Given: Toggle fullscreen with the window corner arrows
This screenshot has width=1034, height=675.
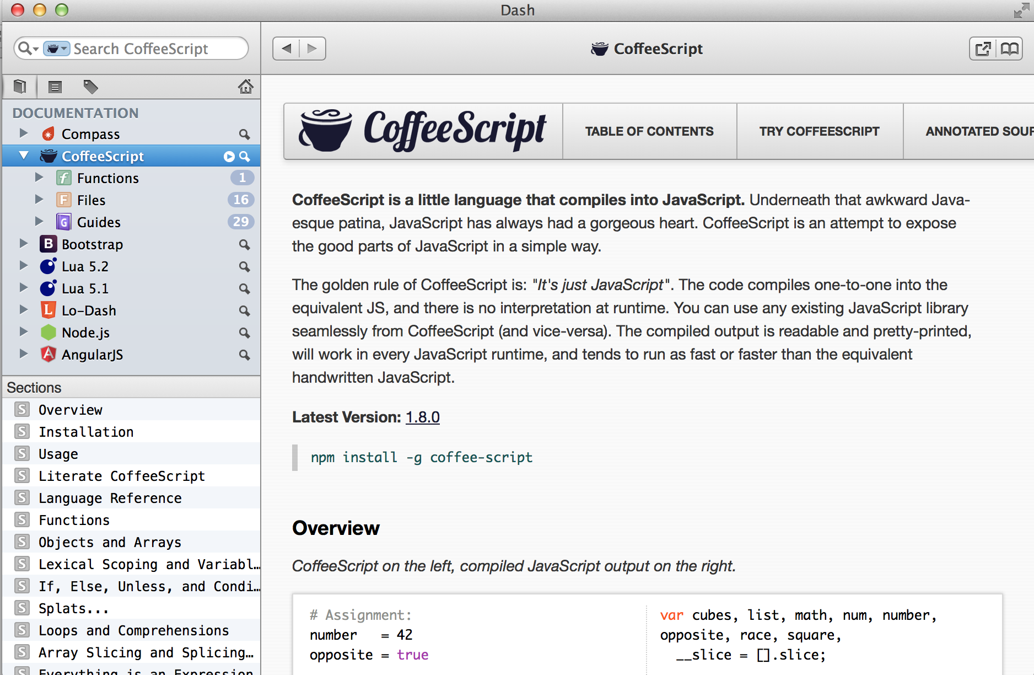Looking at the screenshot, I should (x=1021, y=10).
